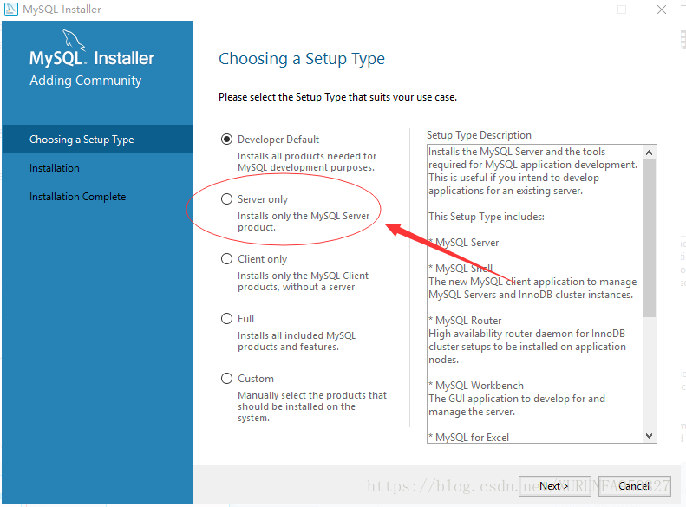686x507 pixels.
Task: Click the 'Choosing a Setup Type' heading
Action: [x=302, y=59]
